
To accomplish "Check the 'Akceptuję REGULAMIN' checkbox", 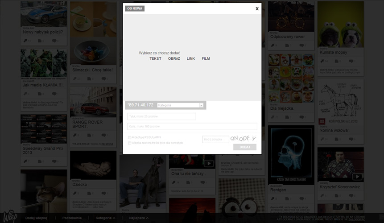I will point(129,137).
